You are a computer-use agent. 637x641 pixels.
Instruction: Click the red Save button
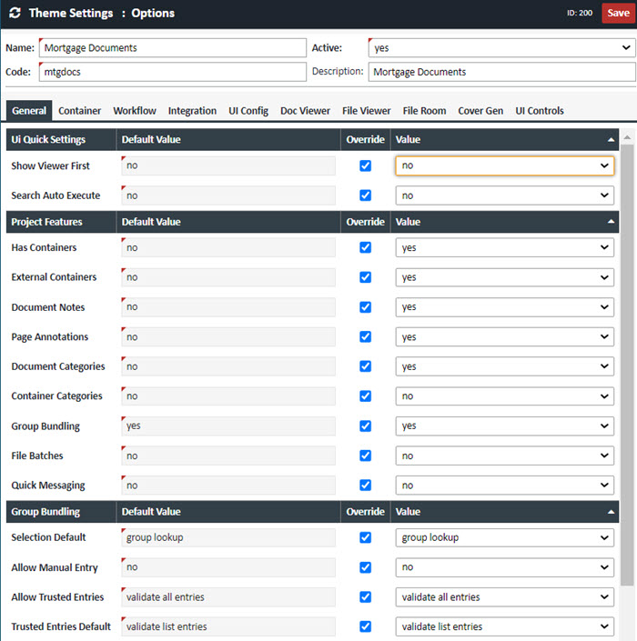[618, 14]
